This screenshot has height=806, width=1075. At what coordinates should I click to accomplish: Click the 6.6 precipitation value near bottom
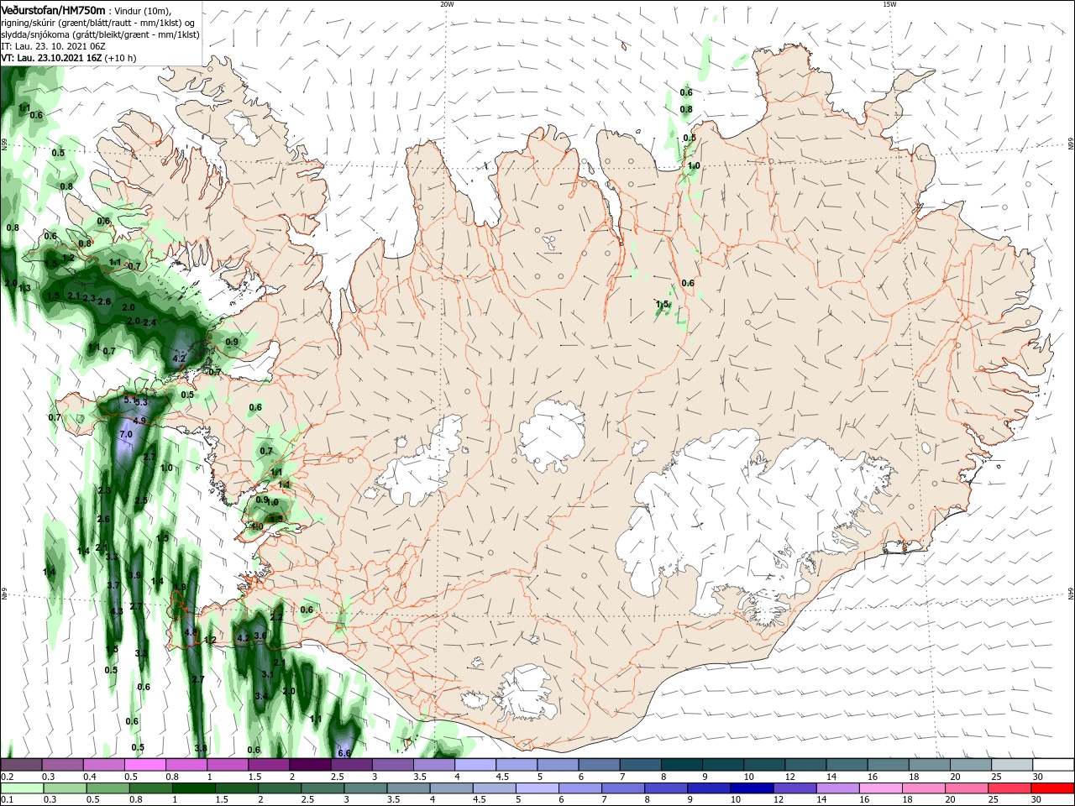coord(343,753)
